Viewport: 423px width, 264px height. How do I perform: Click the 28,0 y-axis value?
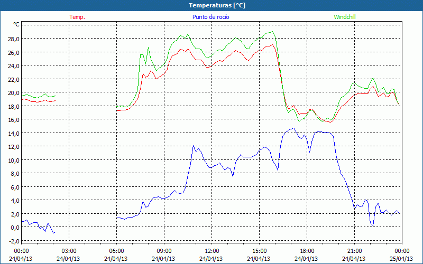tap(14, 39)
